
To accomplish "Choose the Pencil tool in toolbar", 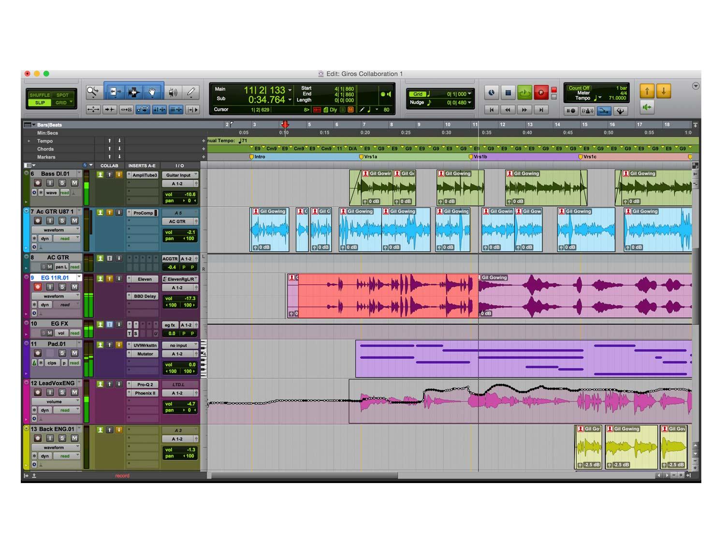I will 191,92.
